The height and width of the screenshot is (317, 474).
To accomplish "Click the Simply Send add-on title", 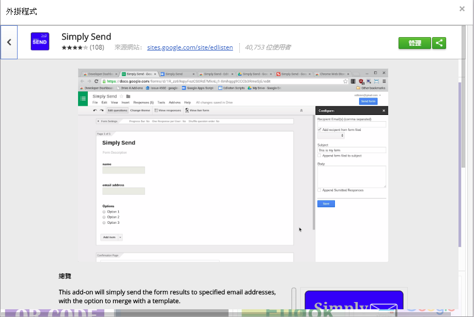I will click(86, 37).
